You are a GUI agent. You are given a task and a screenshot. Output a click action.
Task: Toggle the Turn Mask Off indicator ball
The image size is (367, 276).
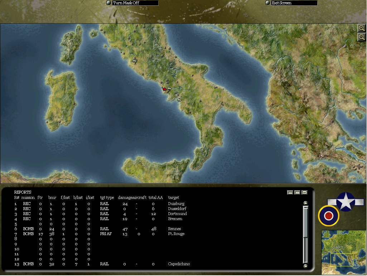(x=109, y=3)
